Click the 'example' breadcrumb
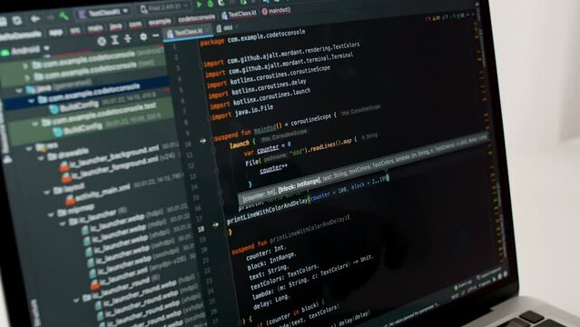This screenshot has width=580, height=327. tap(160, 22)
